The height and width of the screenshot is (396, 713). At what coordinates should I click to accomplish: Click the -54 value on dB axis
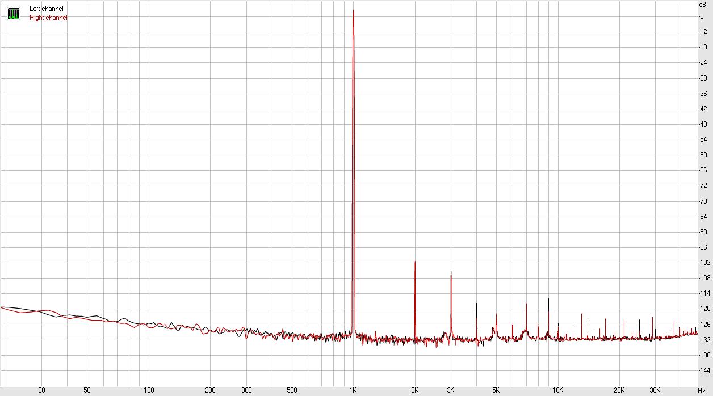point(703,139)
